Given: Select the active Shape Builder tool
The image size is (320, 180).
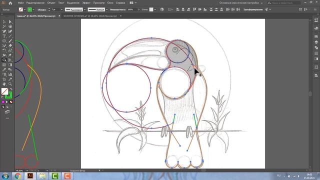Looking at the screenshot, I should [x=4, y=60].
